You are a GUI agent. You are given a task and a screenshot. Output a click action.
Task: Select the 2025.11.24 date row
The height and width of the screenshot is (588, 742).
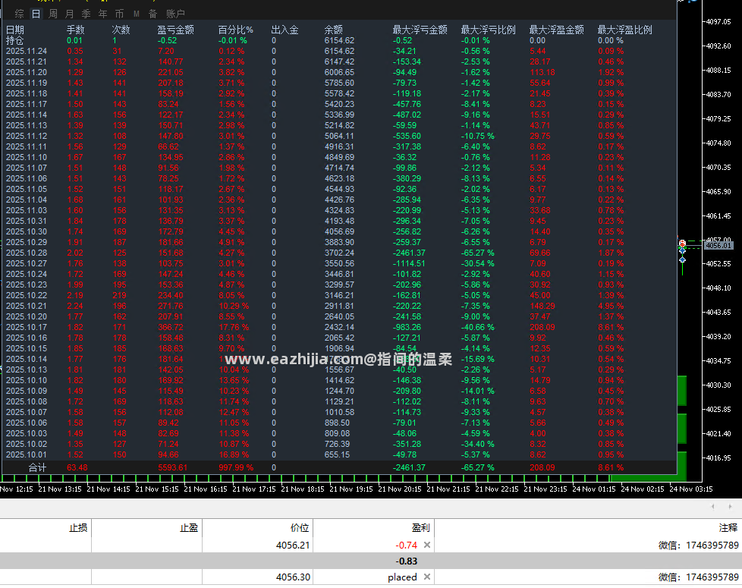click(x=338, y=51)
